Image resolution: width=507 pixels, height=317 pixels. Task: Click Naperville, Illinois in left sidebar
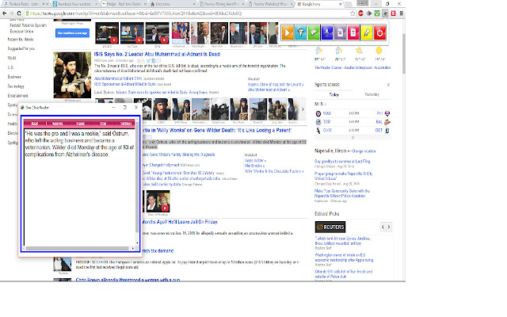click(x=21, y=40)
